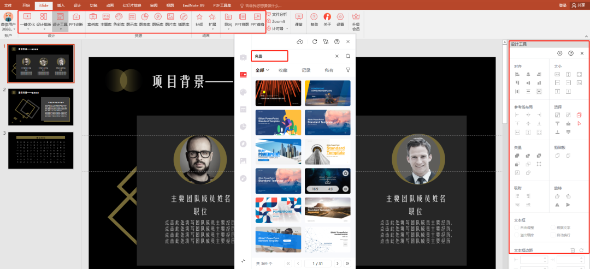Screen dimensions: 590x269
Task: Click the 登录 sign-in link
Action: (x=563, y=5)
